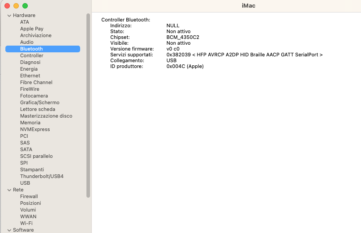Open the Fotocamera entry
Viewport: 361px width, 233px height.
[x=34, y=96]
